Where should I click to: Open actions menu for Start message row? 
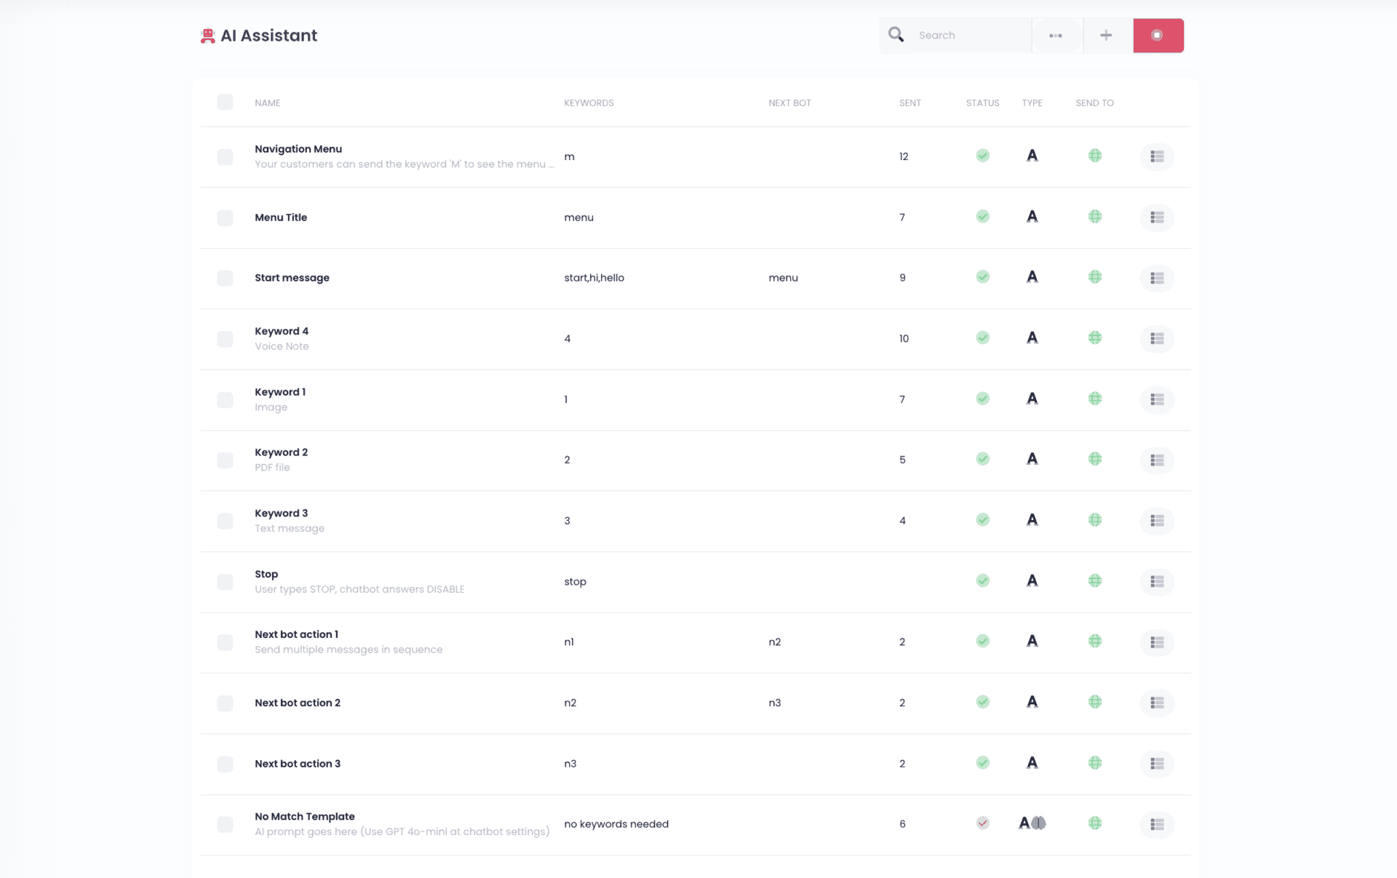(x=1157, y=278)
